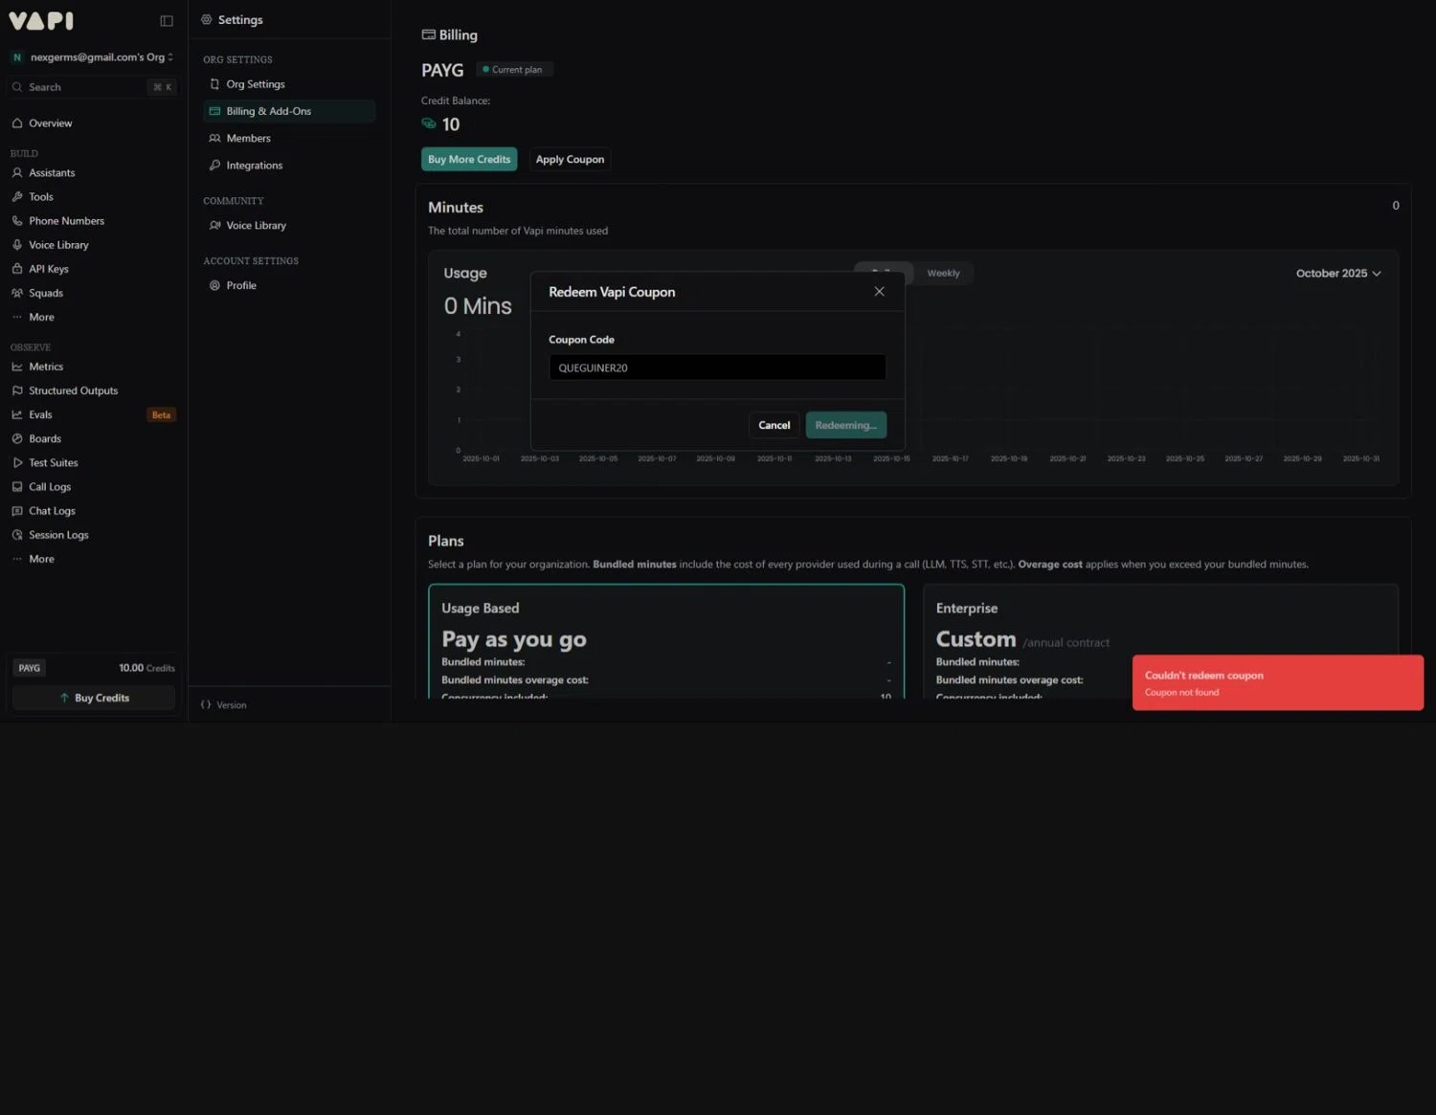Close the Redeem Vapi Coupon dialog

tap(879, 292)
